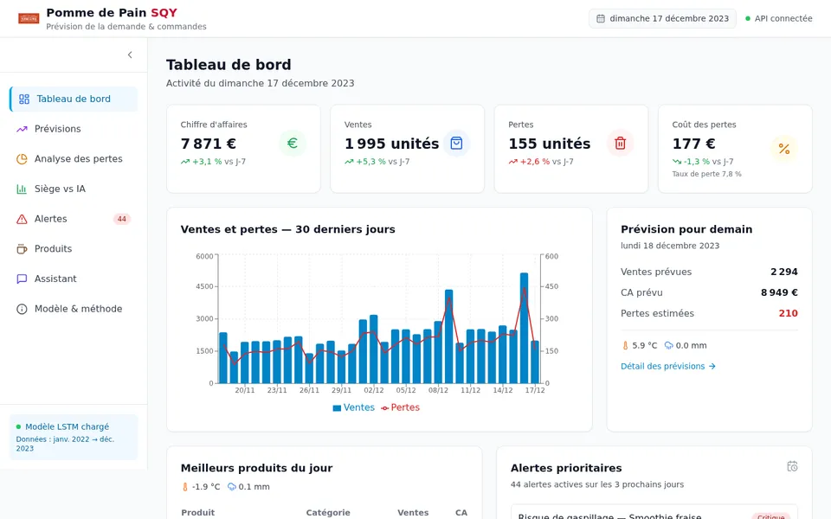Screen dimensions: 831x519
Task: Click the CA prévu 8 949 € value
Action: point(779,292)
